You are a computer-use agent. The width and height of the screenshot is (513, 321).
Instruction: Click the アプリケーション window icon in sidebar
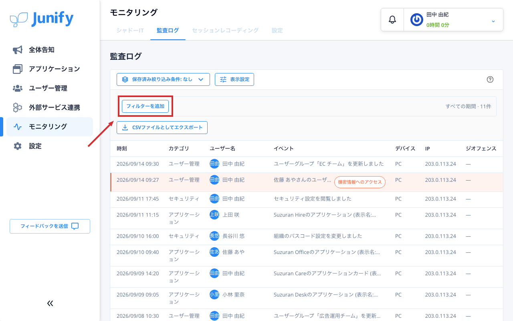click(18, 69)
